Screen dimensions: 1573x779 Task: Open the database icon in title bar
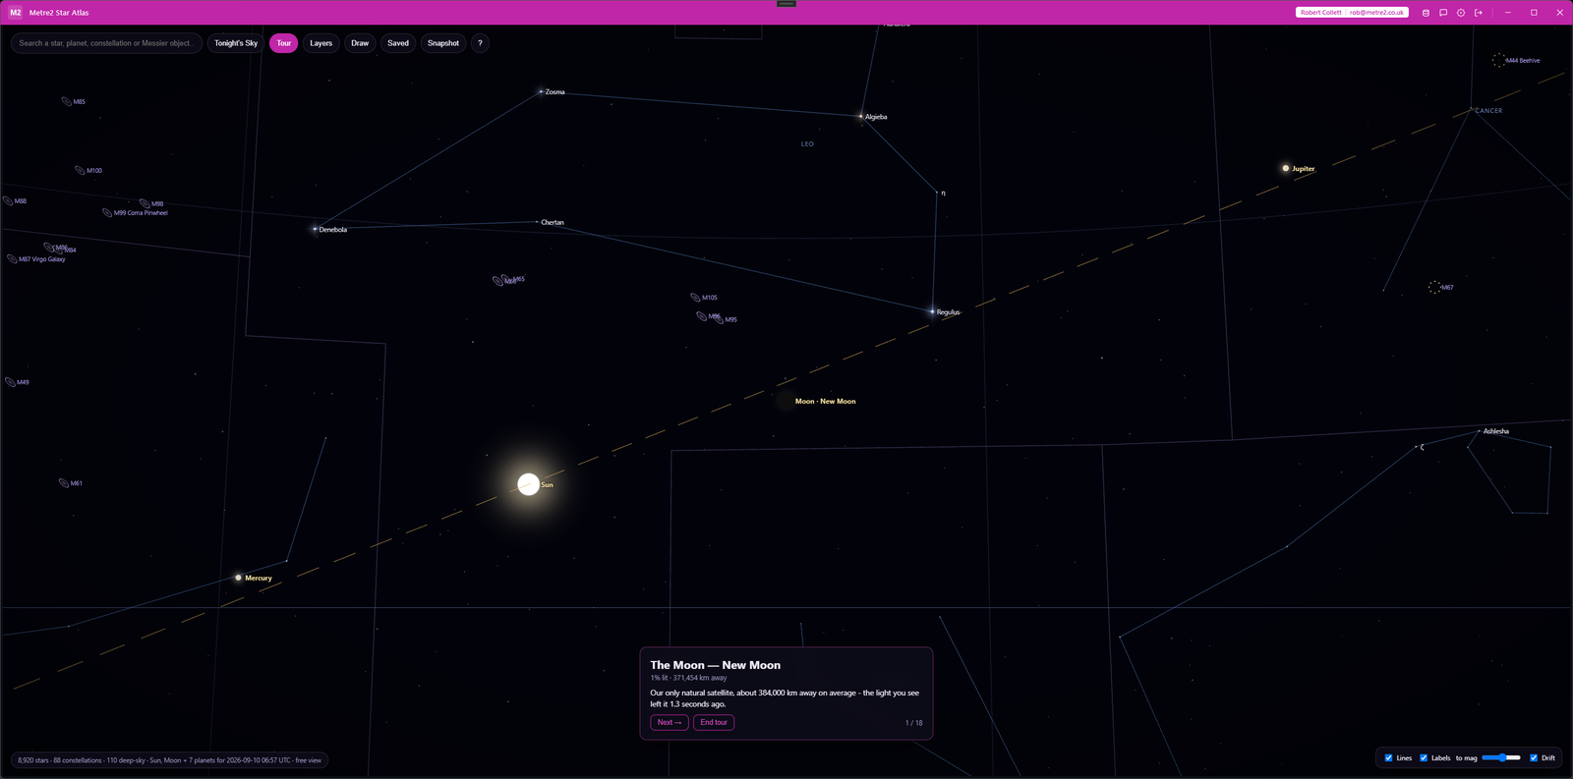pyautogui.click(x=1426, y=13)
